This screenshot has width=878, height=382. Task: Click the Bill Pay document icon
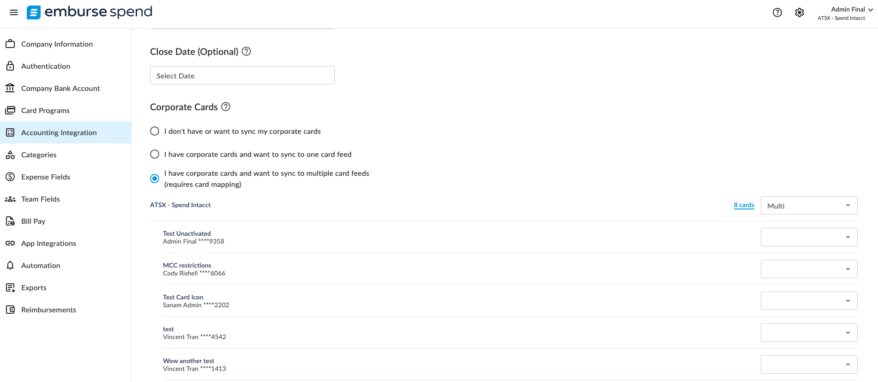[10, 221]
